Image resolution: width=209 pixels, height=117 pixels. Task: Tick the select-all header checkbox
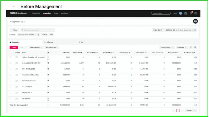(x=10, y=53)
